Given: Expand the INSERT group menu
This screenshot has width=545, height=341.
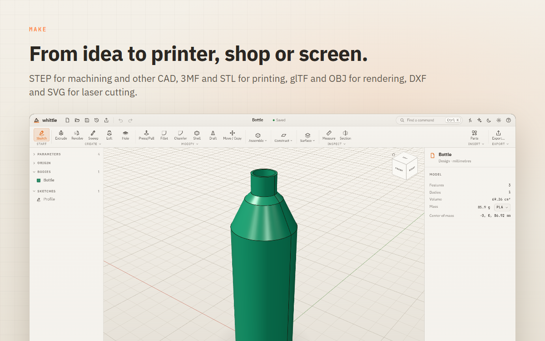Looking at the screenshot, I should pos(476,144).
